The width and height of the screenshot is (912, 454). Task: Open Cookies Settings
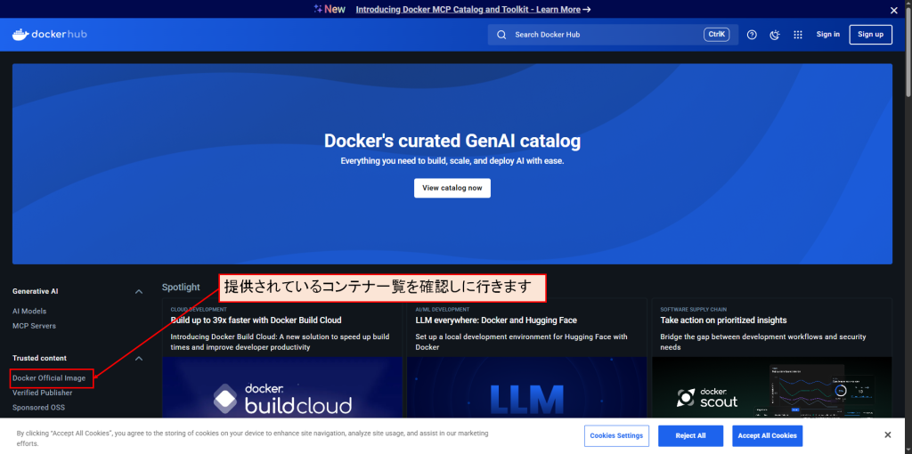click(616, 435)
